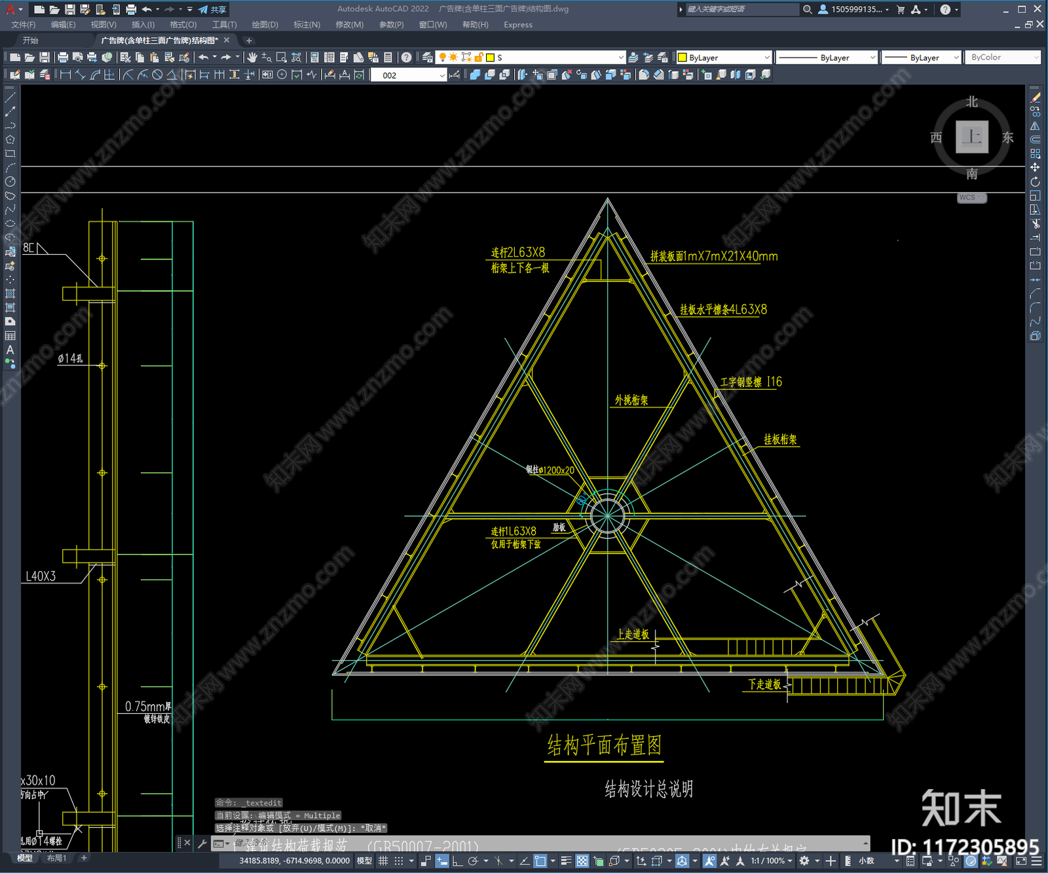Select the Rectangle draw tool in left toolbar
The image size is (1048, 873).
tap(10, 153)
